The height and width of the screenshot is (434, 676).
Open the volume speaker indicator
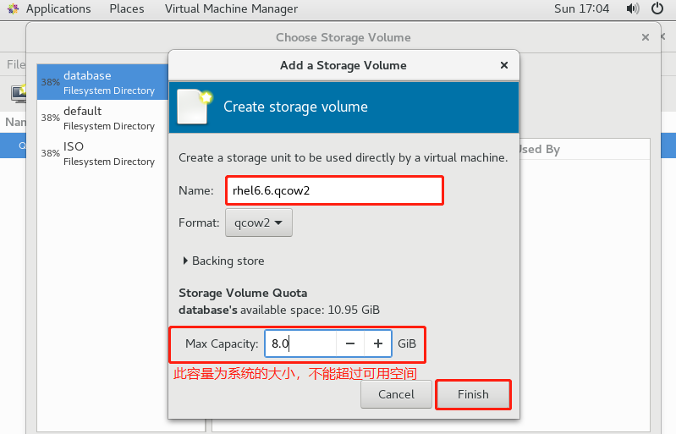[x=633, y=9]
